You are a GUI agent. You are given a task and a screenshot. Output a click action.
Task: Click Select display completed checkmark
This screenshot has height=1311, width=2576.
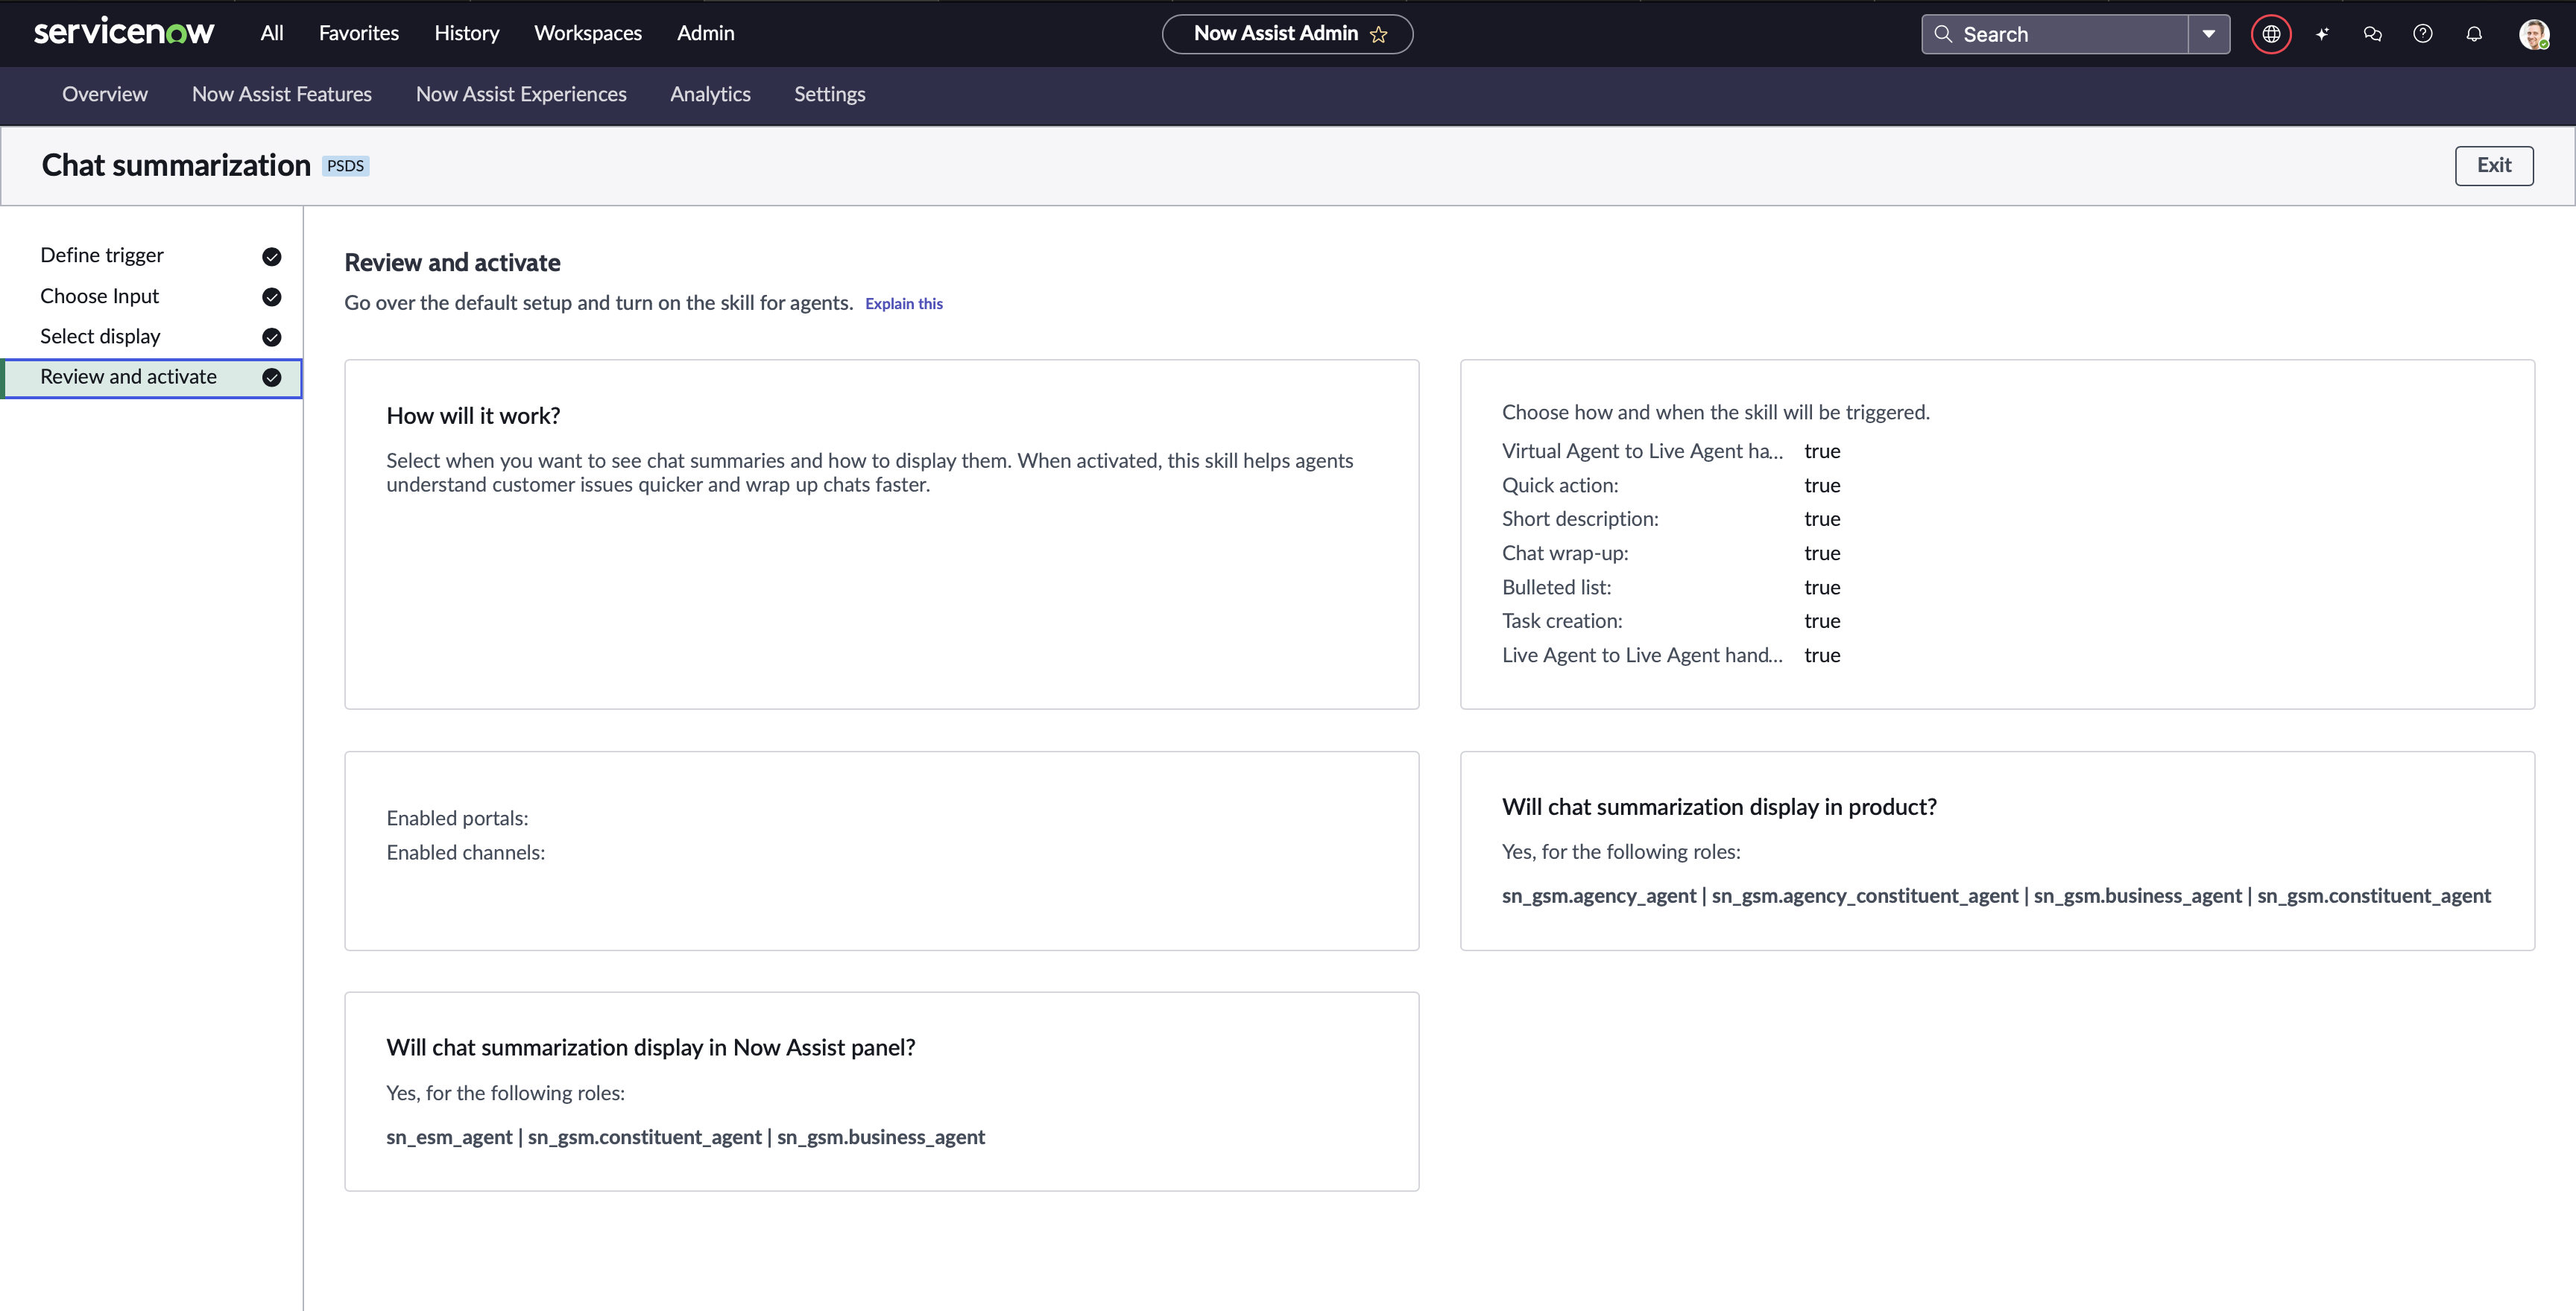coord(271,337)
